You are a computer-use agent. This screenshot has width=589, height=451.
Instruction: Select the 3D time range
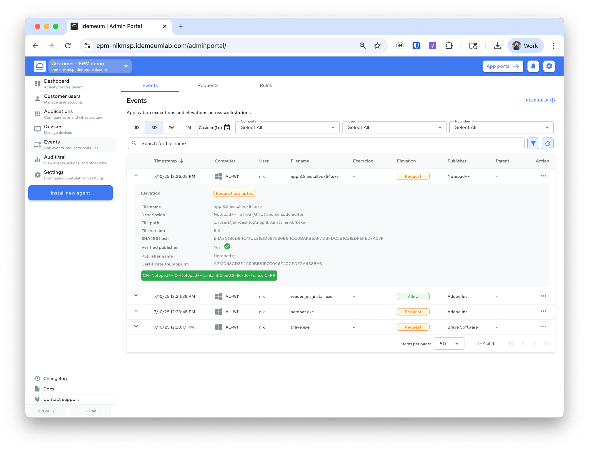[154, 128]
